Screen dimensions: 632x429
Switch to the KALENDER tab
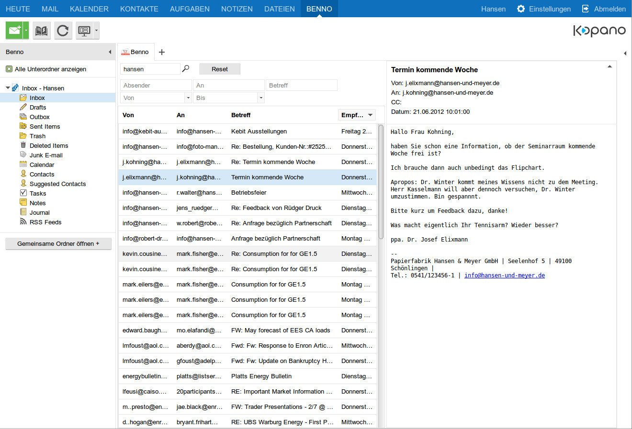[89, 9]
